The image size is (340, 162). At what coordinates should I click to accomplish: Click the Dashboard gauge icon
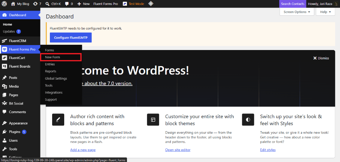[x=5, y=15]
